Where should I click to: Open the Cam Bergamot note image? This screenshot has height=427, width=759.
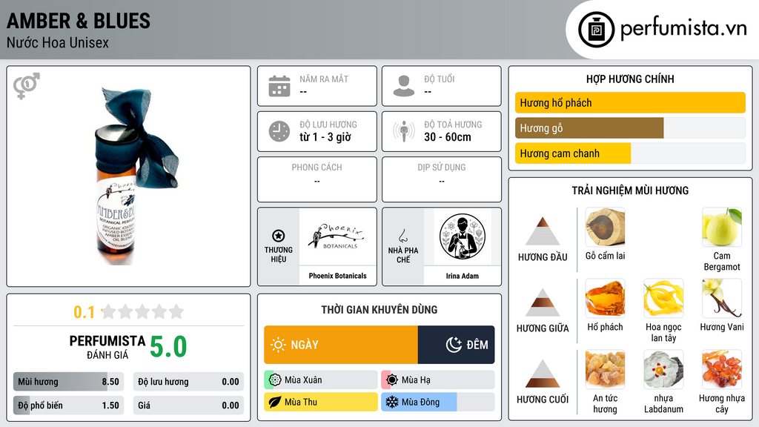point(722,227)
